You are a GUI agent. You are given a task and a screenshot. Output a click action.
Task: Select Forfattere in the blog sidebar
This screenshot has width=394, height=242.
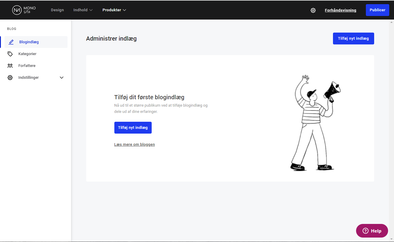27,66
